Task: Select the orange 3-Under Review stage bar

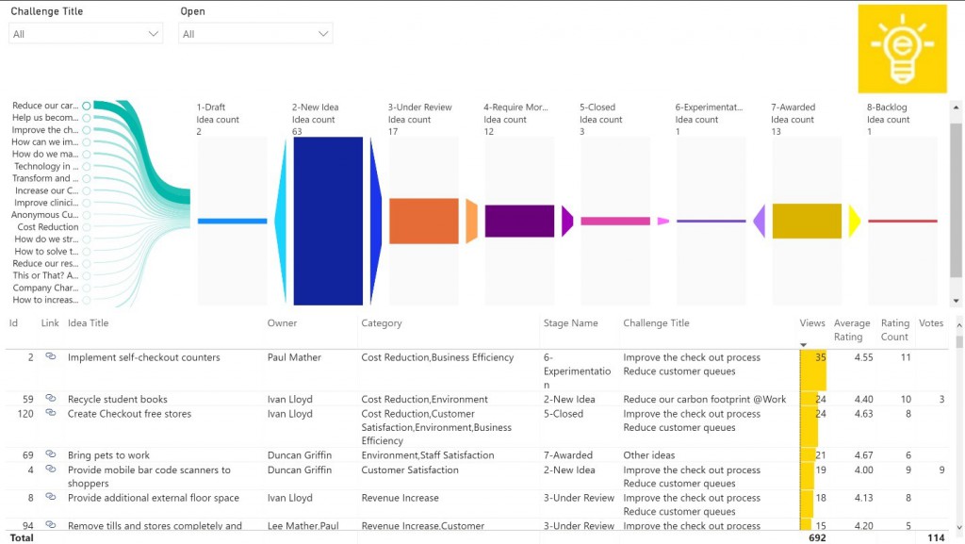Action: pyautogui.click(x=423, y=222)
